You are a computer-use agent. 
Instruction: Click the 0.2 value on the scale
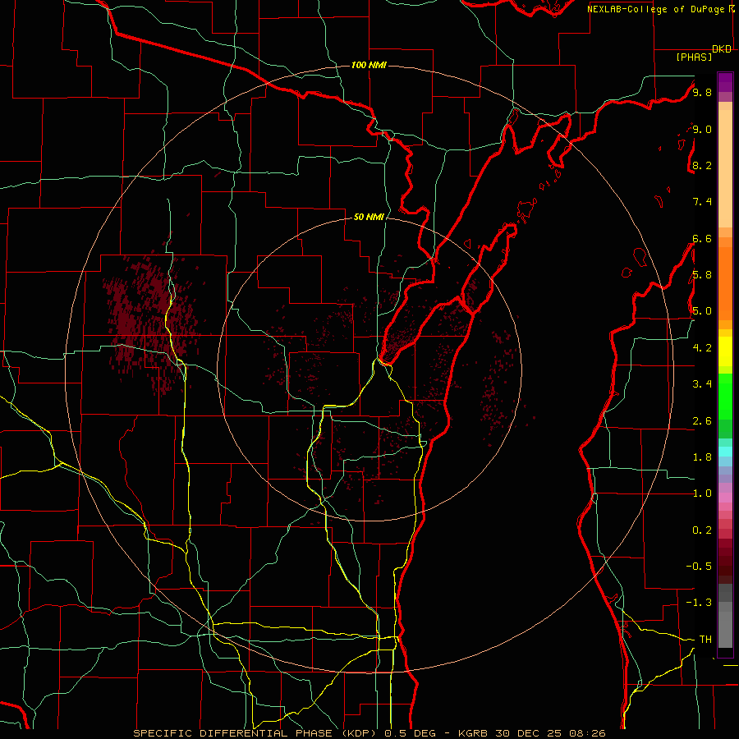[x=702, y=530]
